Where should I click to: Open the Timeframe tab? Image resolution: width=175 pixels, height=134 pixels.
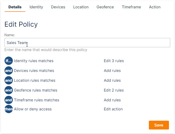coord(131,7)
